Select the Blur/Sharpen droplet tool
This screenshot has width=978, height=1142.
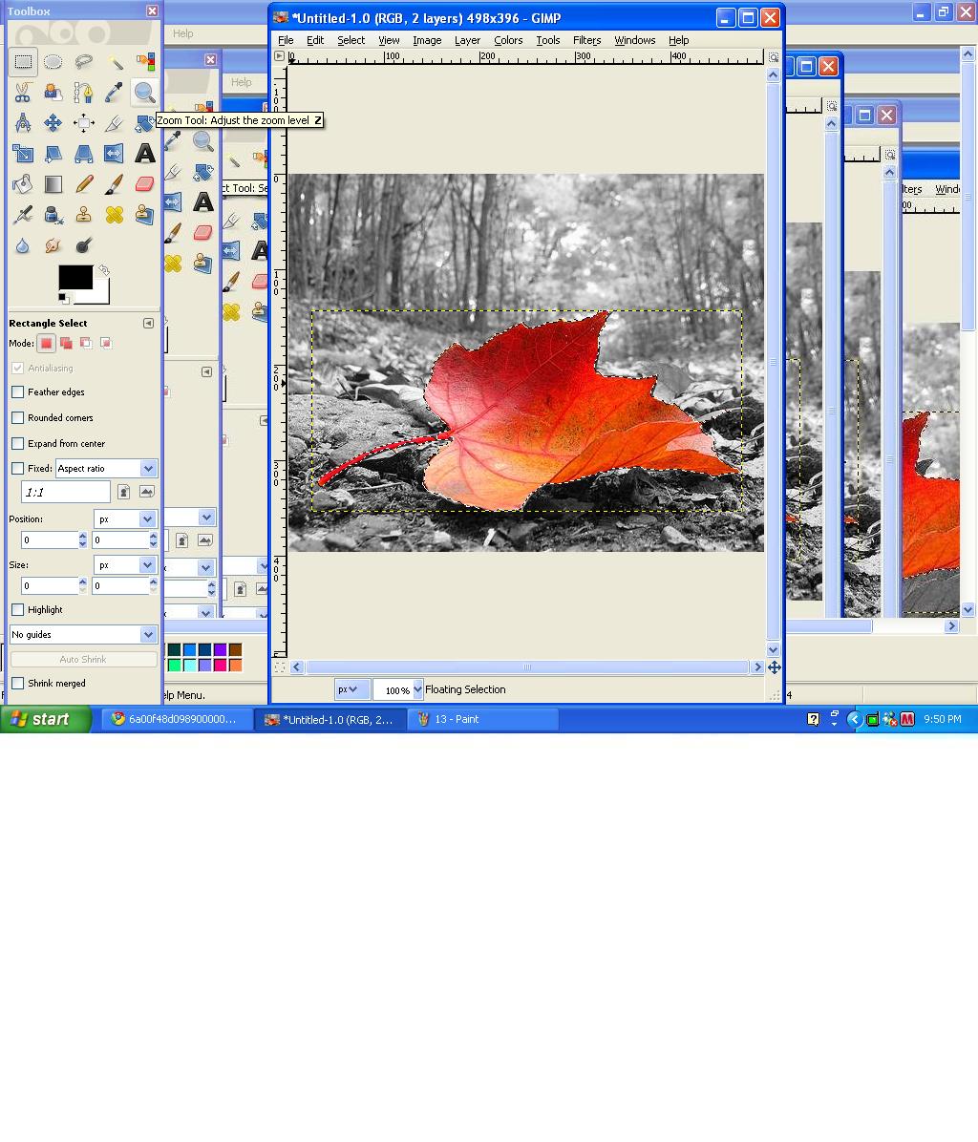click(23, 245)
